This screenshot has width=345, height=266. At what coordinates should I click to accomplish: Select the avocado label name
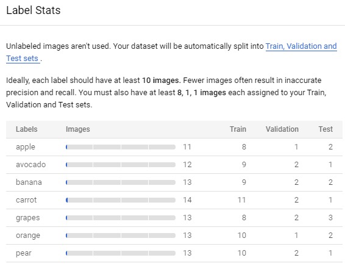(x=31, y=165)
